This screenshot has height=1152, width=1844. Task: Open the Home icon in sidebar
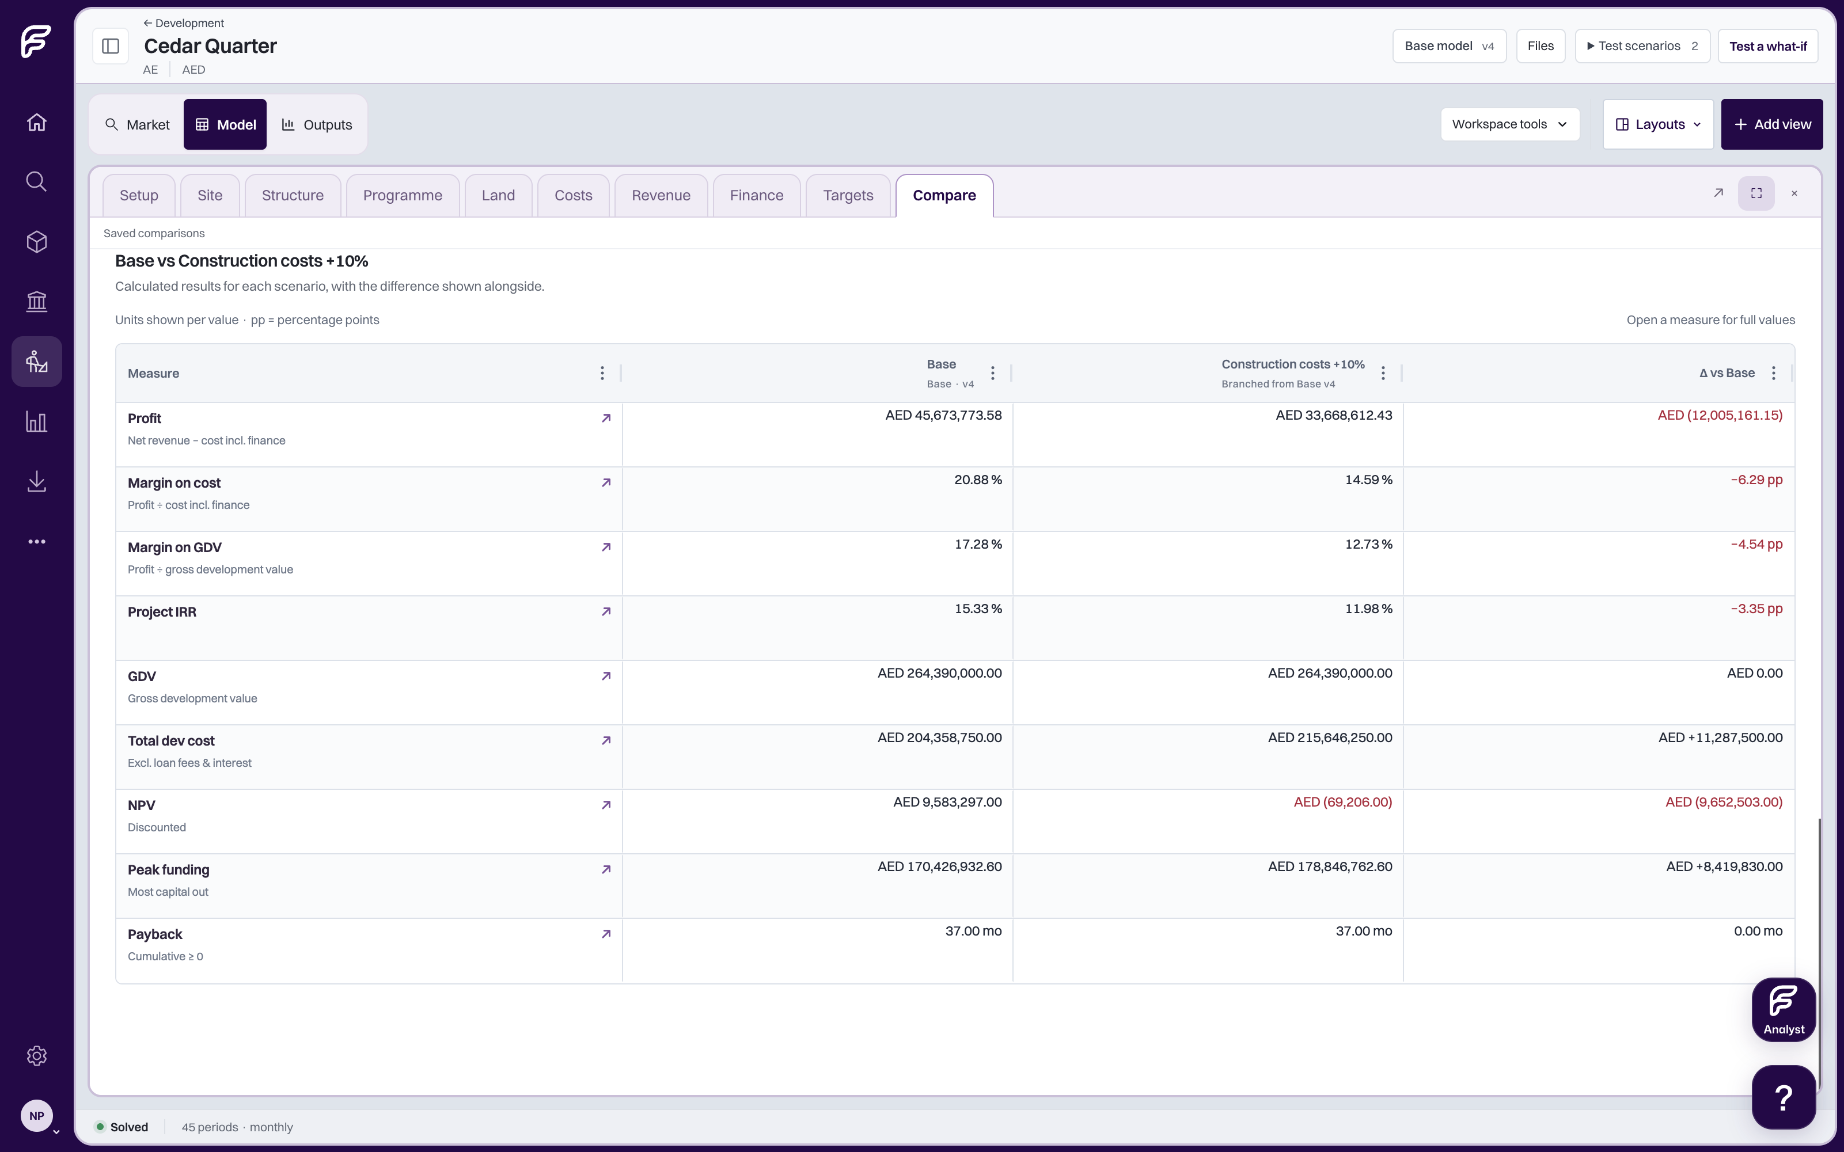click(37, 122)
